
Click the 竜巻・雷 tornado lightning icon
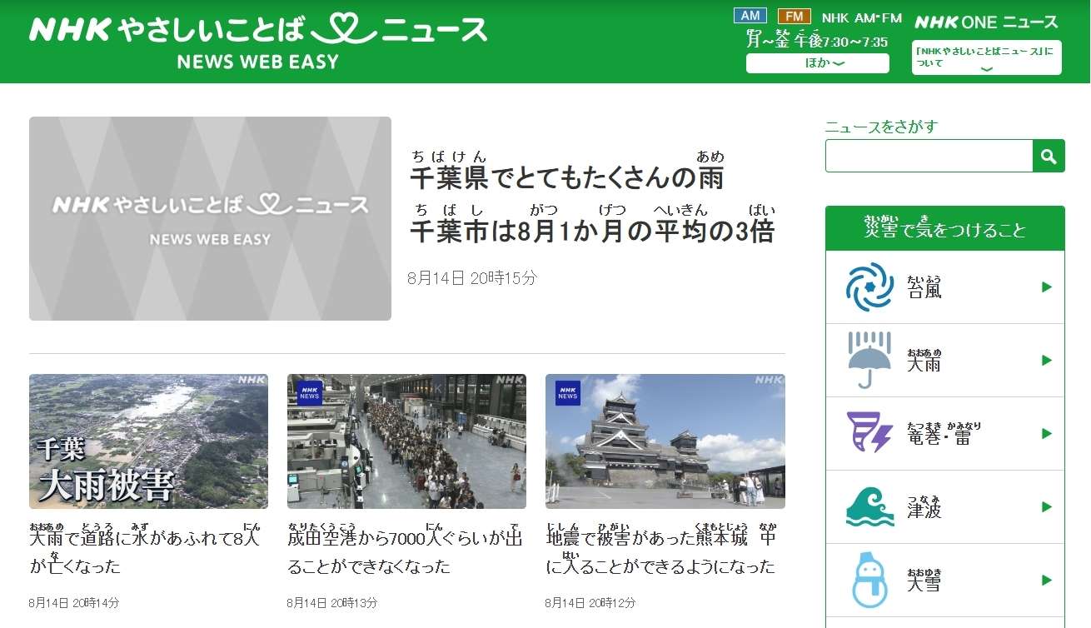pos(869,433)
